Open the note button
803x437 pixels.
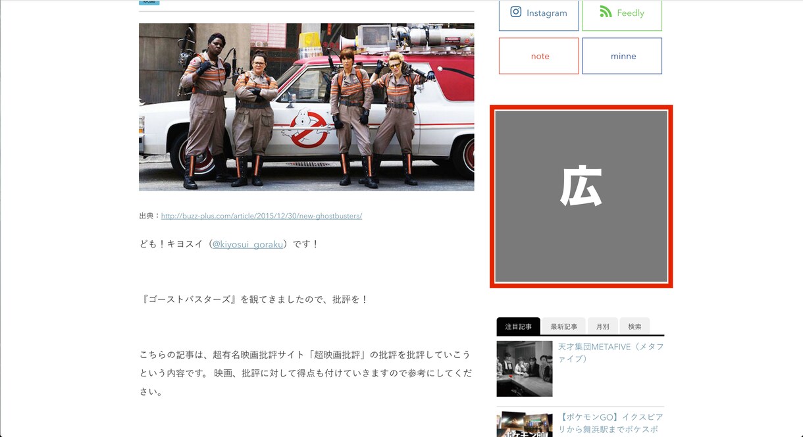539,56
